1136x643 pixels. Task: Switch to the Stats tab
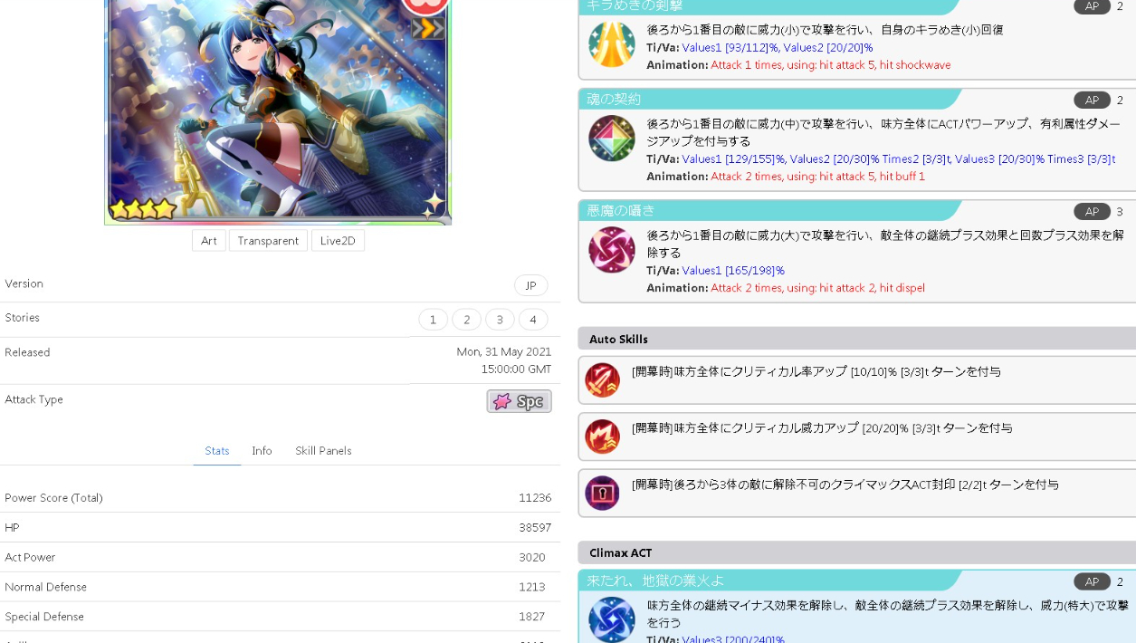[217, 451]
